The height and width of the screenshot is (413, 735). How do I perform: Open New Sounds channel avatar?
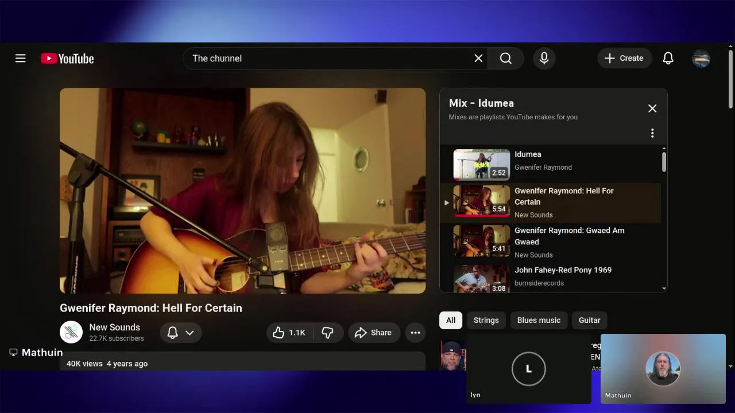coord(71,332)
